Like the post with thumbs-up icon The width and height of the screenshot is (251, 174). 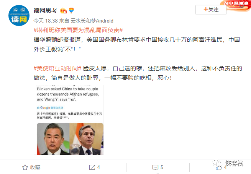click(x=218, y=167)
